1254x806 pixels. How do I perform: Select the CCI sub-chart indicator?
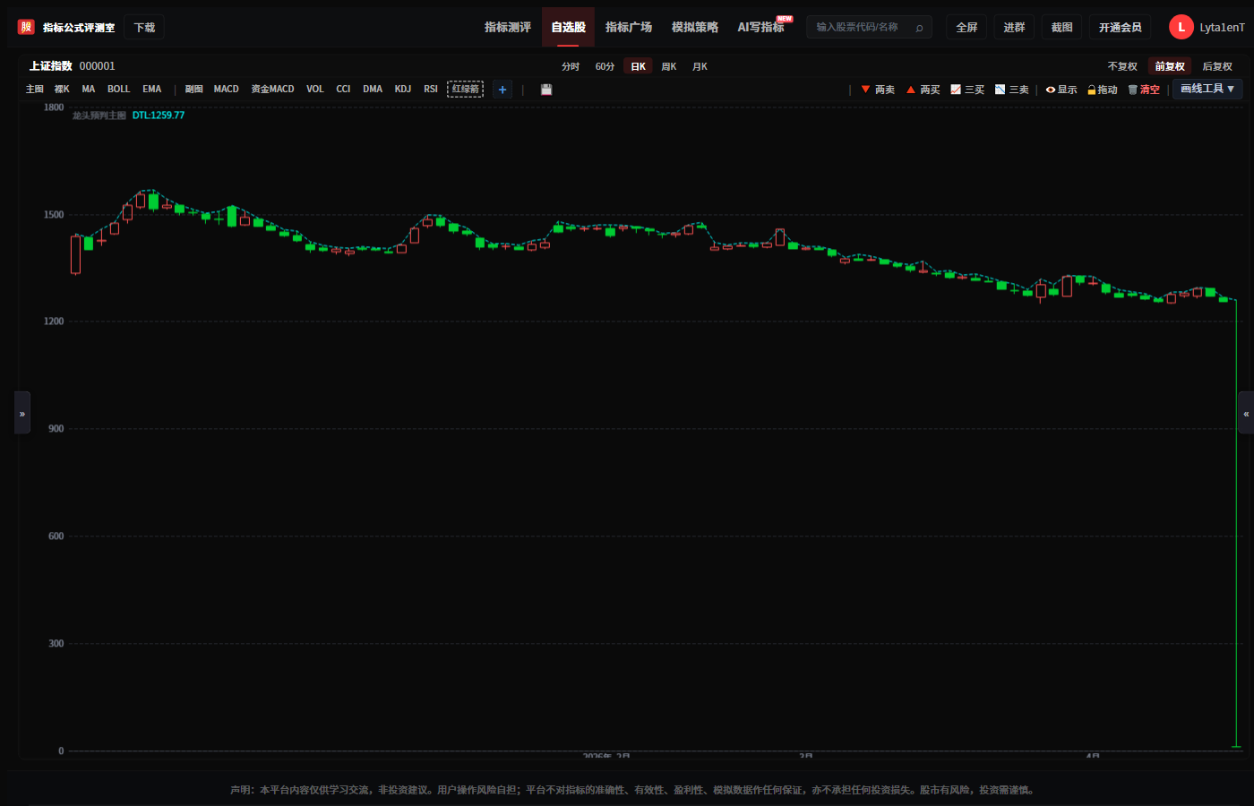(343, 90)
